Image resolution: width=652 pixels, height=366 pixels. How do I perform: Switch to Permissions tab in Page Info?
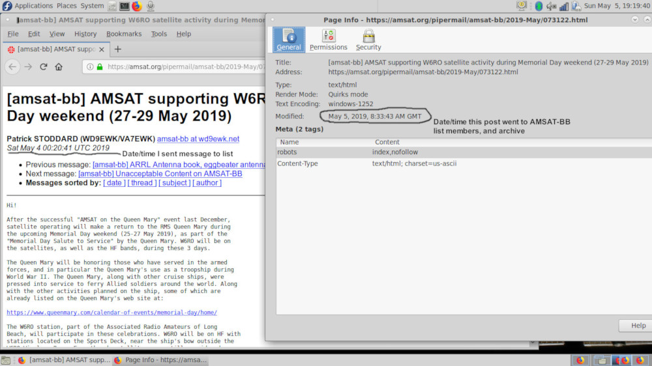pos(328,40)
